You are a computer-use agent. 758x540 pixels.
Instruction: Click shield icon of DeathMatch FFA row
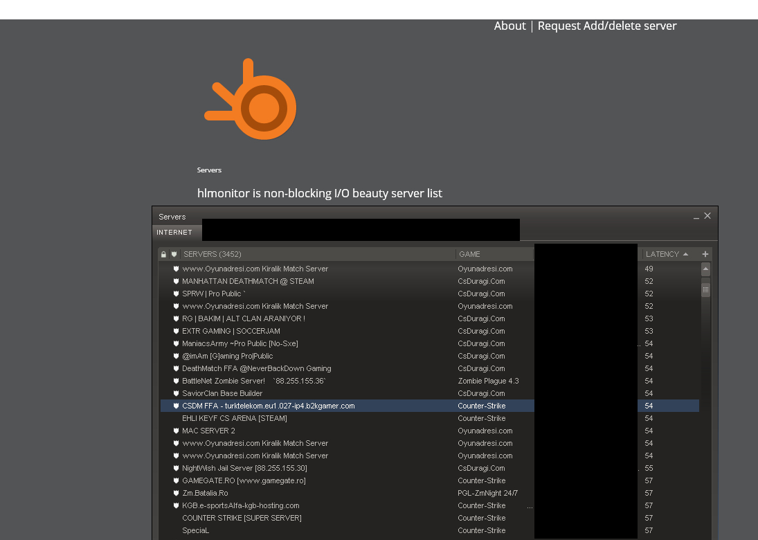pos(176,368)
